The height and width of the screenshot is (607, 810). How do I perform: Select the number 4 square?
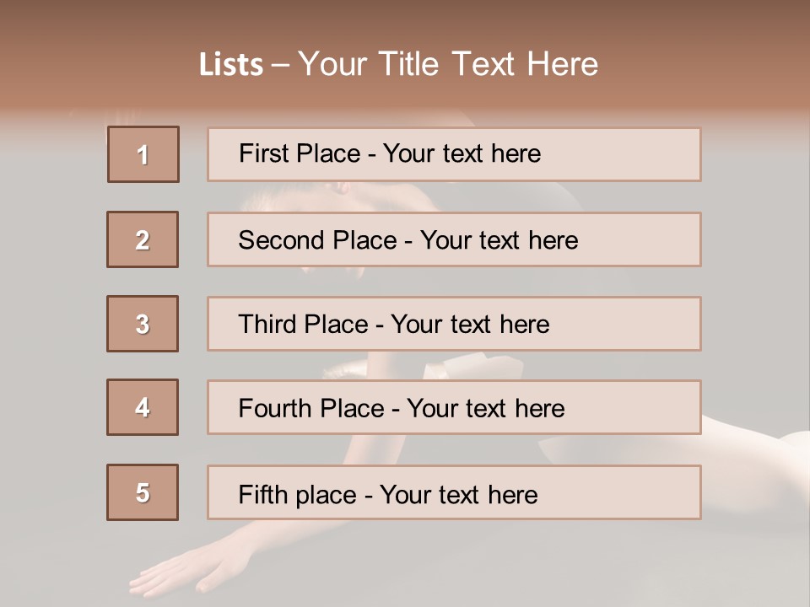click(143, 407)
